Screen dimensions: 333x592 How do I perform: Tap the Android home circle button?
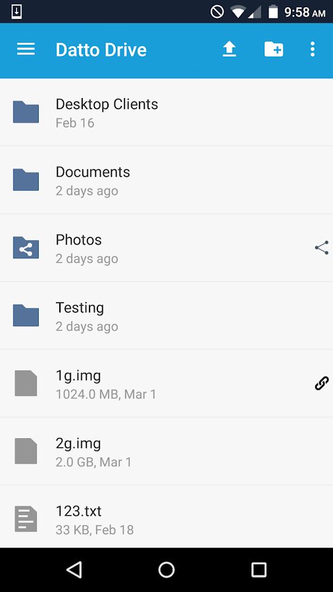click(x=166, y=570)
